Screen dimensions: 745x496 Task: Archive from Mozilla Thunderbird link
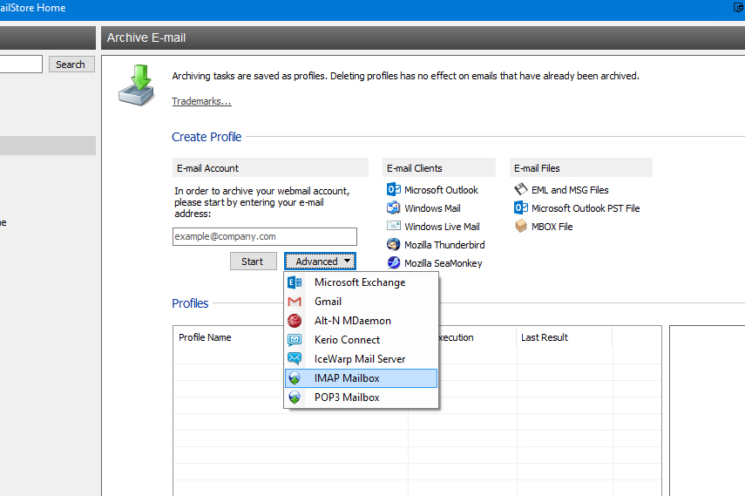[x=444, y=245]
